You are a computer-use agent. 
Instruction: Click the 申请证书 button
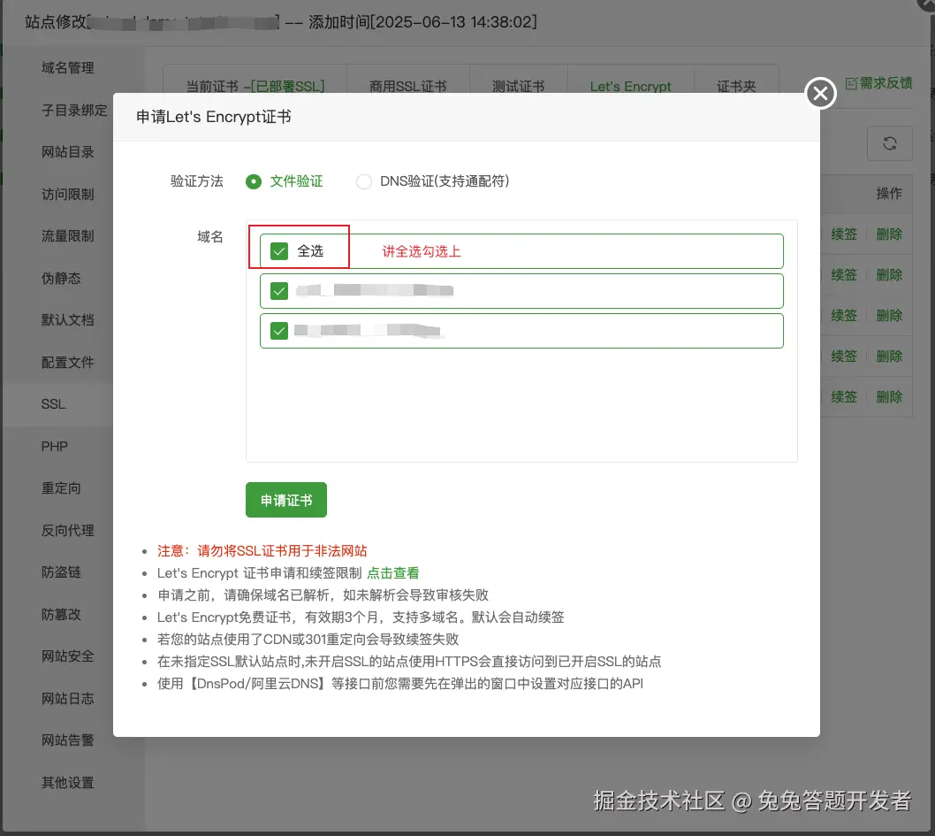(x=285, y=499)
